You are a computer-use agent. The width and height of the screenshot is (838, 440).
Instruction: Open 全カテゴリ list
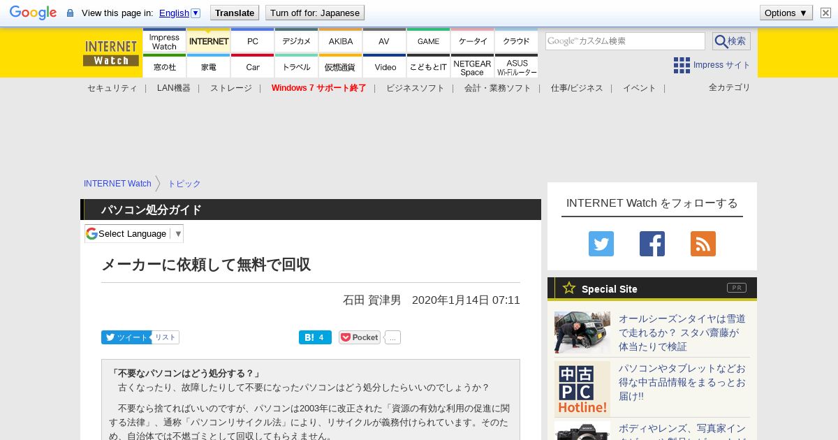point(730,87)
